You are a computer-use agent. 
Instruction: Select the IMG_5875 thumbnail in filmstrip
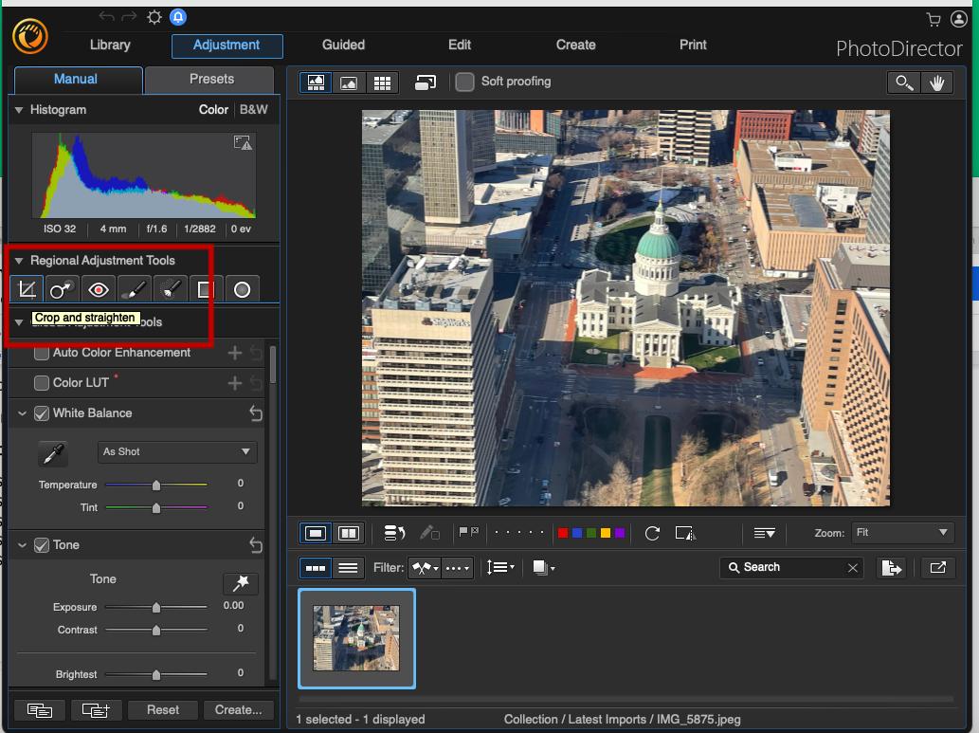(356, 639)
